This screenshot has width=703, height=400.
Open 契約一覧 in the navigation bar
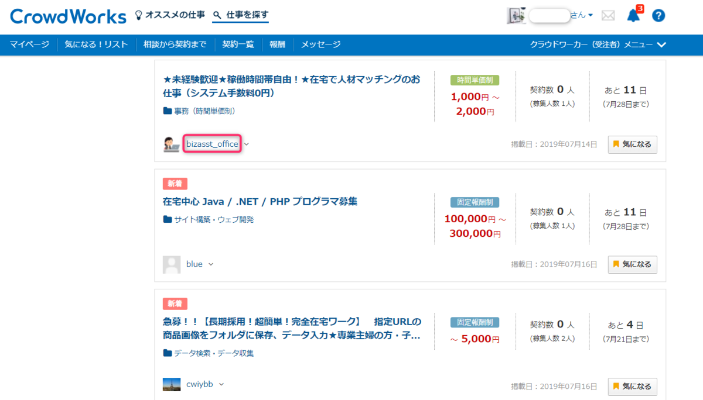(238, 44)
